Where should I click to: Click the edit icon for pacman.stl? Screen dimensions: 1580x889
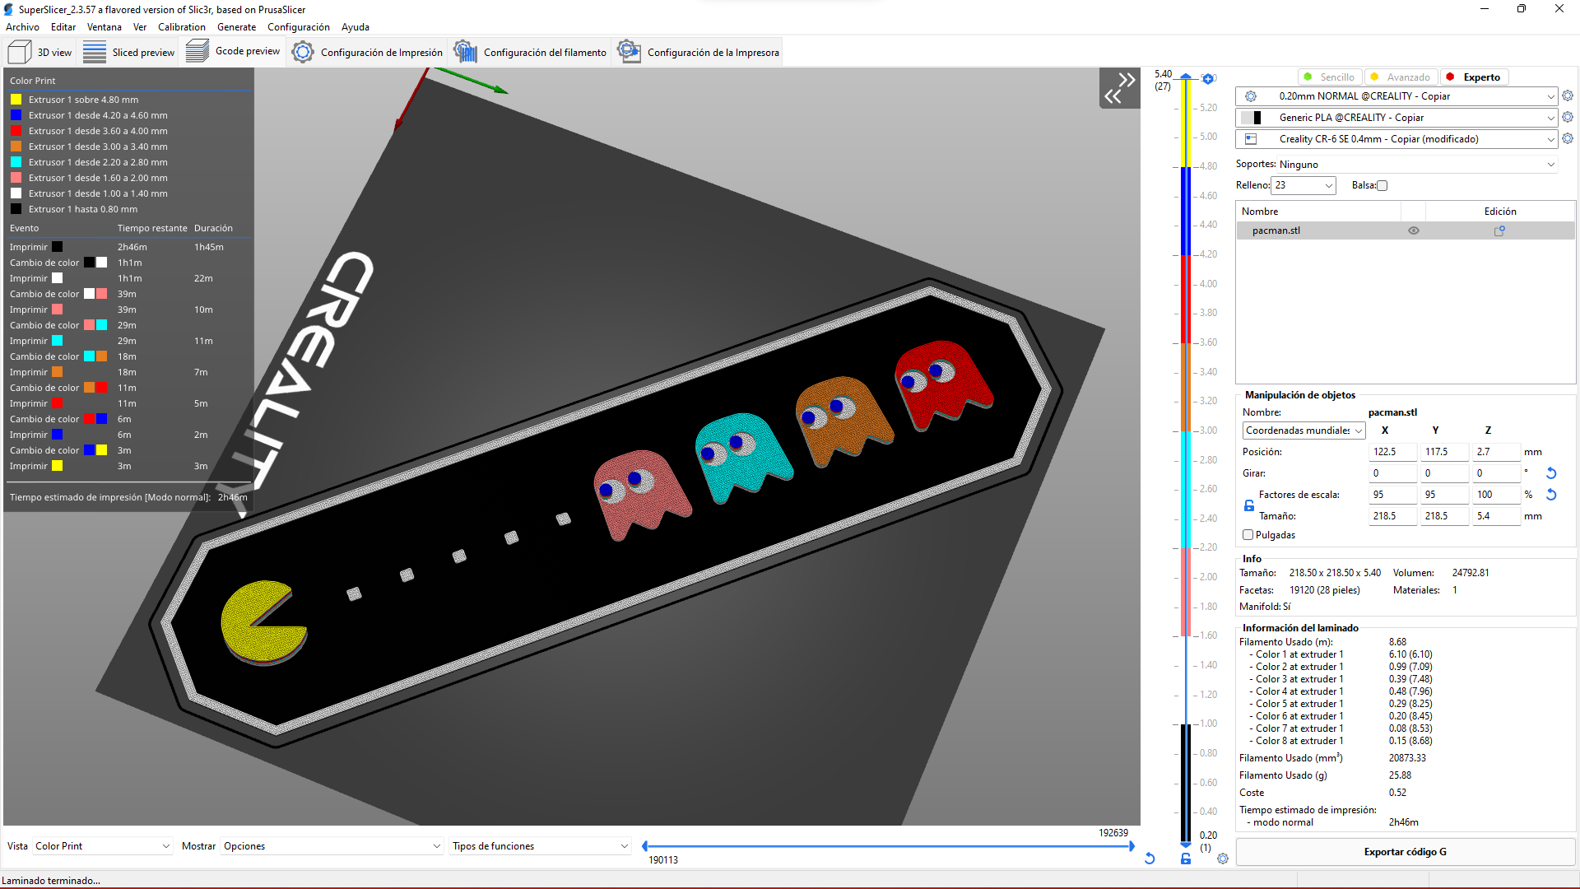click(1499, 230)
